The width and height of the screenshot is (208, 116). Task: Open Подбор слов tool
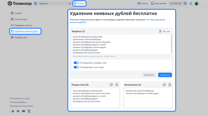coord(19,37)
